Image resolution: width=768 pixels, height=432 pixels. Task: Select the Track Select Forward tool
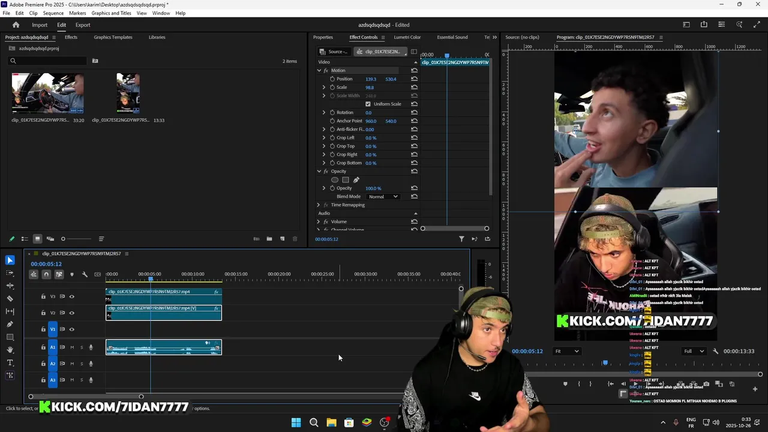click(x=10, y=273)
